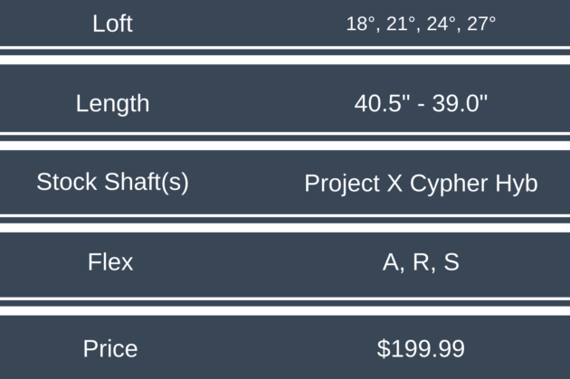This screenshot has width=570, height=379.
Task: Click the "Length" row label
Action: coord(112,103)
